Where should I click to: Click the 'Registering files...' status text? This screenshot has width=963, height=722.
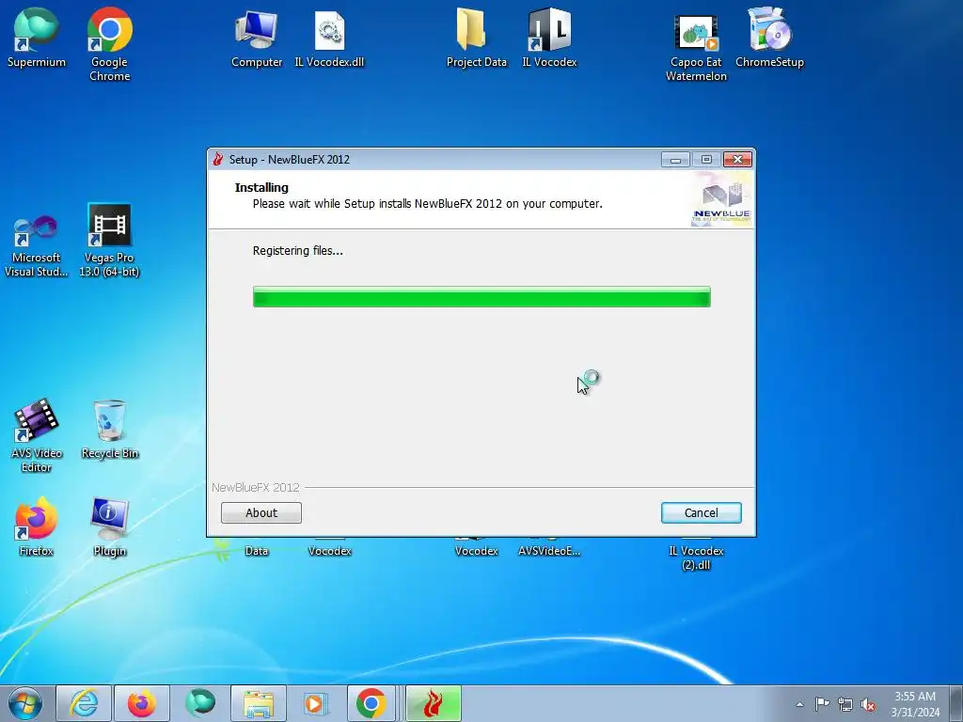tap(298, 250)
